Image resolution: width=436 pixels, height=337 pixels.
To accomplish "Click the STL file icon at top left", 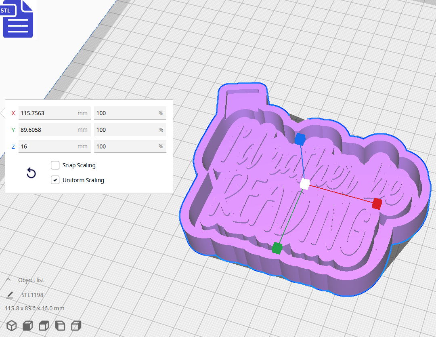I will 18,19.
